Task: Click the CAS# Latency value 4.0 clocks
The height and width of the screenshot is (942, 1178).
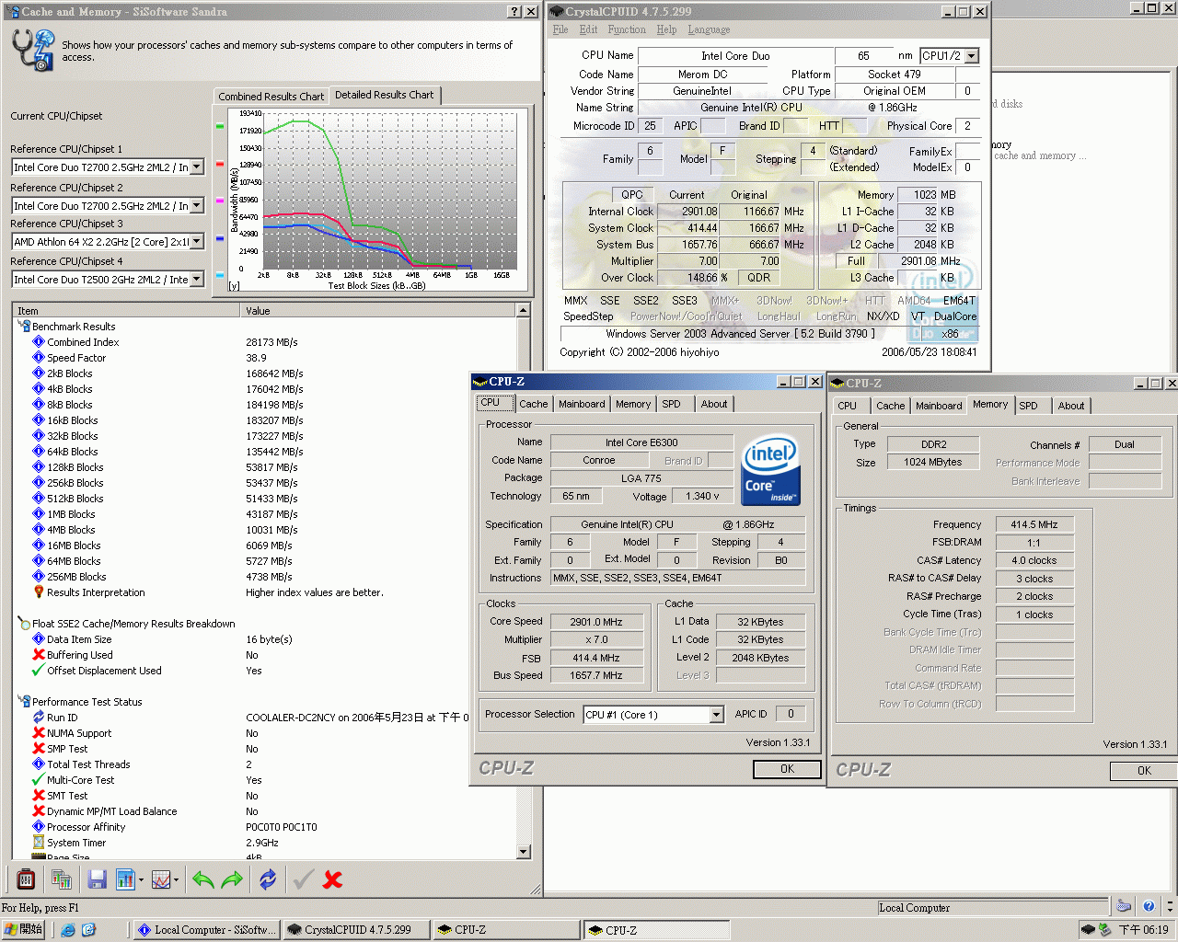Action: (x=1034, y=560)
